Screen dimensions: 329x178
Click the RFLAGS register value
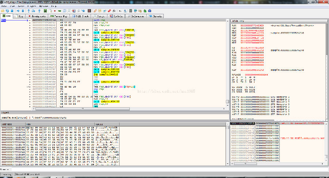pos(256,75)
